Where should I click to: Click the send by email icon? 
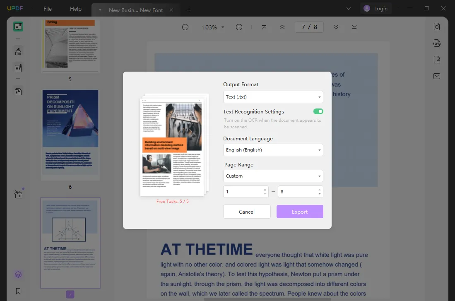click(437, 76)
